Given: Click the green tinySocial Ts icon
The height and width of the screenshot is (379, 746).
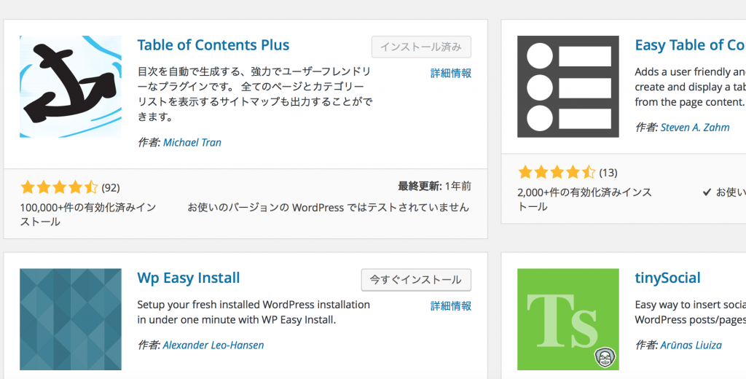Looking at the screenshot, I should click(x=568, y=319).
